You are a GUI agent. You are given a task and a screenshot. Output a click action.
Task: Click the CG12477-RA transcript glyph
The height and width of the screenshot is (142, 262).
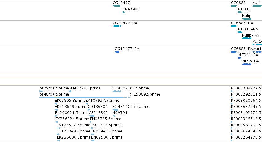pyautogui.click(x=117, y=26)
